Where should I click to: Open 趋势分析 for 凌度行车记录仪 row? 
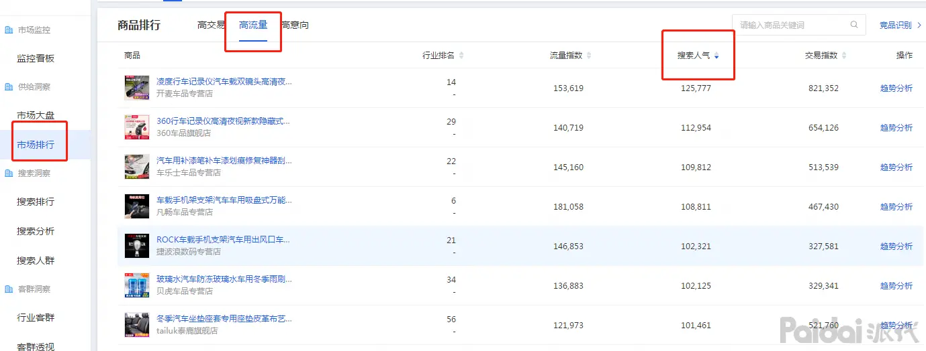pyautogui.click(x=896, y=88)
